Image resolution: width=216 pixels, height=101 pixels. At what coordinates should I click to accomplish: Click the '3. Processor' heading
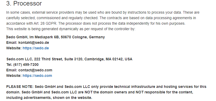click(x=24, y=3)
